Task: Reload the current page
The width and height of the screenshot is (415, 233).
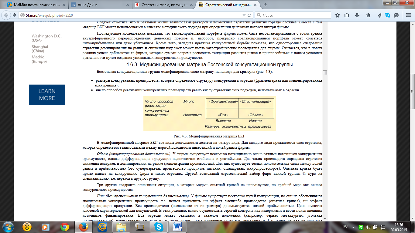Action: [249, 15]
